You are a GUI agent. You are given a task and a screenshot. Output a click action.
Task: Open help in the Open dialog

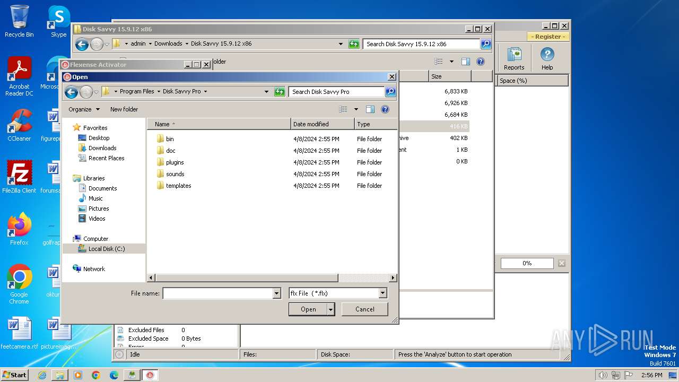[x=385, y=109]
